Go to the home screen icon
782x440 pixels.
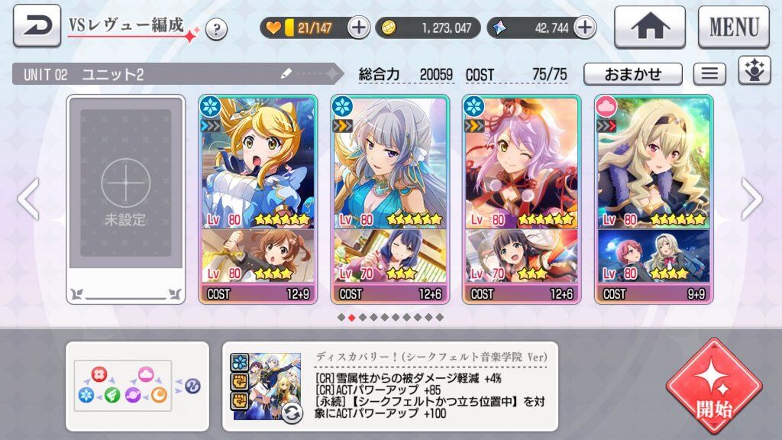(x=650, y=27)
